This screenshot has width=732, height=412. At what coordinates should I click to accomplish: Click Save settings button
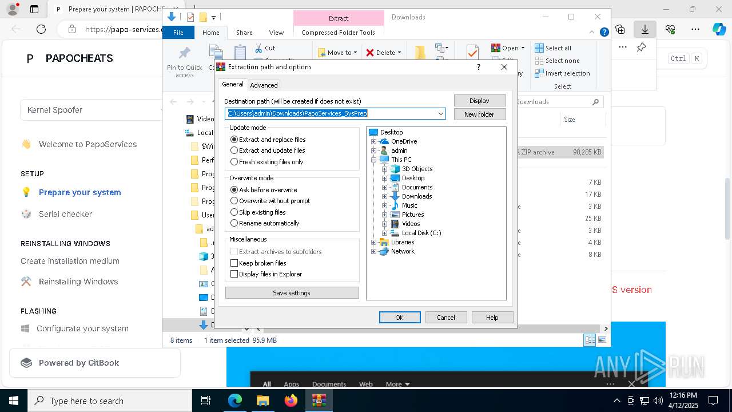pos(292,293)
